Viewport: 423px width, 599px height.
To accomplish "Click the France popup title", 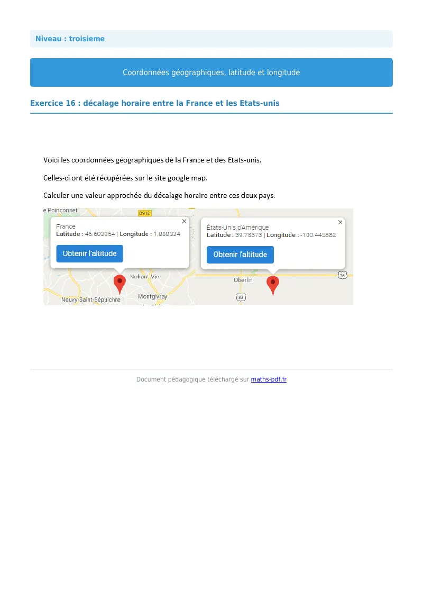I will tap(66, 226).
